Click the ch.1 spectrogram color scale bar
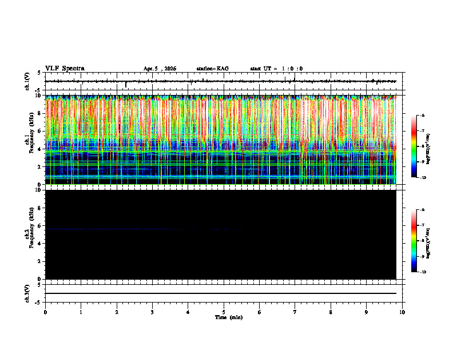453x350 pixels. click(x=414, y=146)
